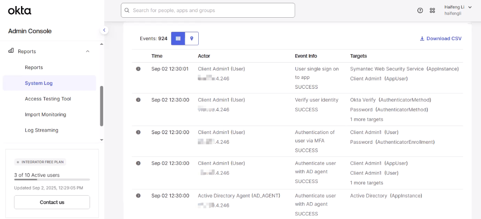
Task: Click the Actor column header
Action: tap(204, 56)
